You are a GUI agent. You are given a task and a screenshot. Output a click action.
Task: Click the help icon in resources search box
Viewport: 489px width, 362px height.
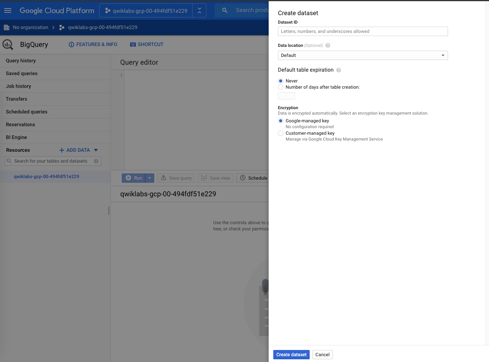96,161
